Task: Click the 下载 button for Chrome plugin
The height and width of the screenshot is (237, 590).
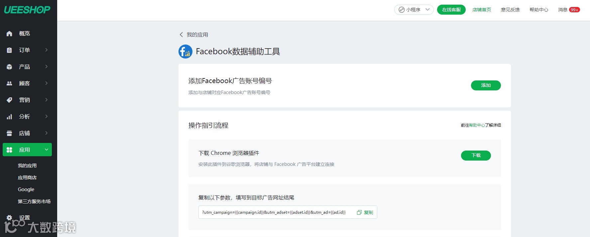Action: point(476,156)
